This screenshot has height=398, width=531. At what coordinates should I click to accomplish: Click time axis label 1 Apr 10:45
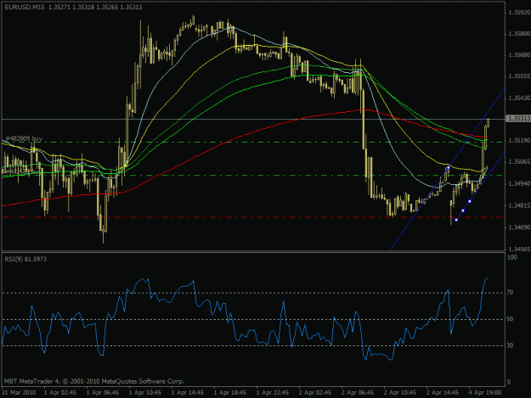click(145, 393)
